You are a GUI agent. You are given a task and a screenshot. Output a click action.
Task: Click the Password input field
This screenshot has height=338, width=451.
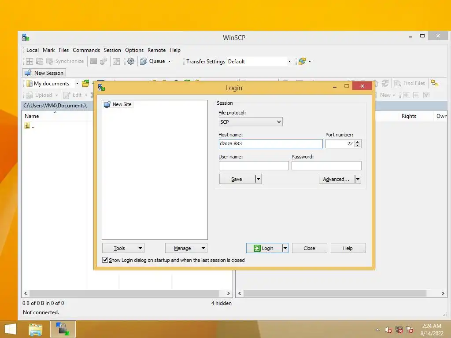pos(326,166)
